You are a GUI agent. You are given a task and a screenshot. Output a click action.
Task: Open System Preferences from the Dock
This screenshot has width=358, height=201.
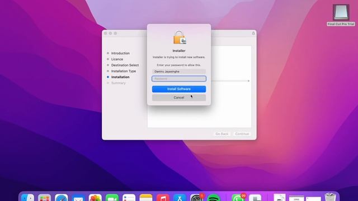pyautogui.click(x=196, y=198)
